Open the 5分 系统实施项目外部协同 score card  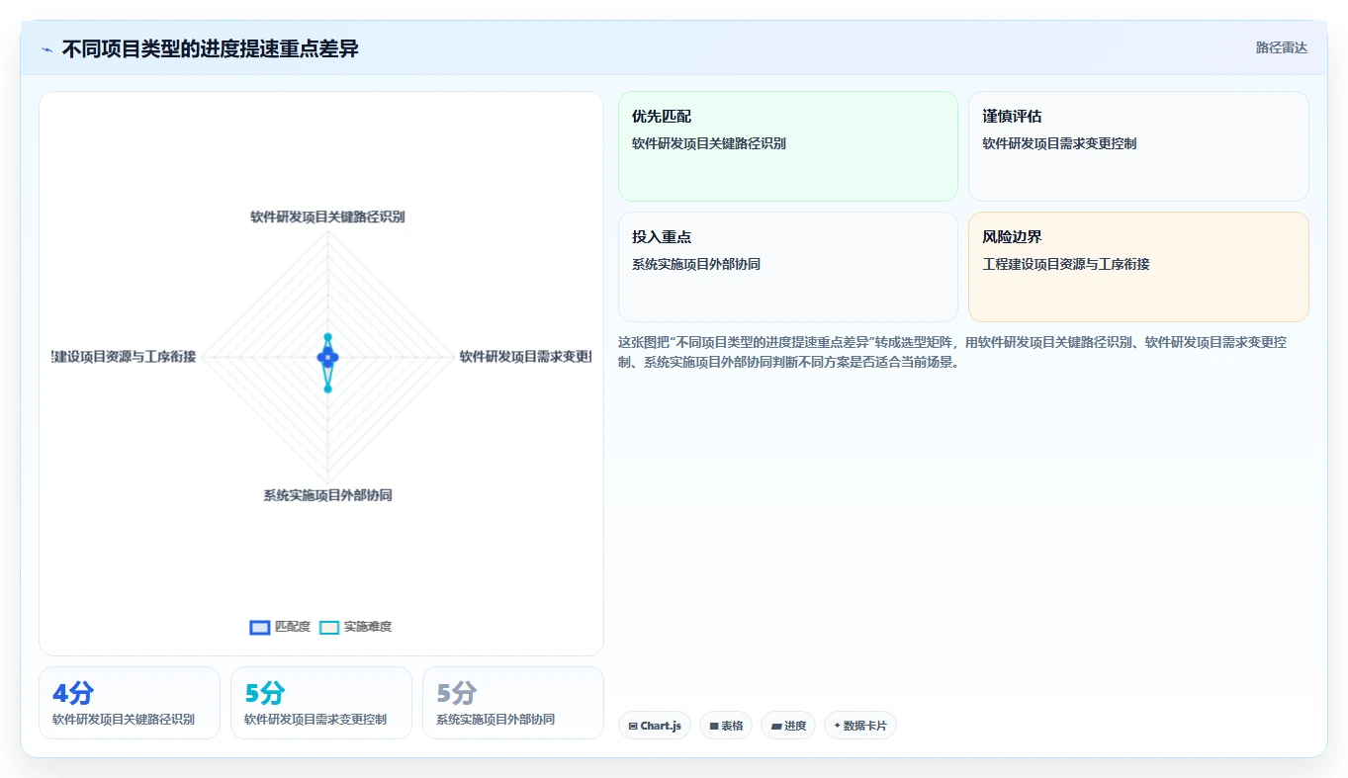[513, 703]
